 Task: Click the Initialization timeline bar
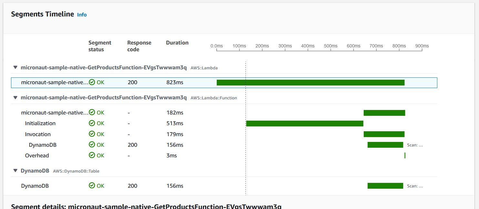tap(305, 124)
